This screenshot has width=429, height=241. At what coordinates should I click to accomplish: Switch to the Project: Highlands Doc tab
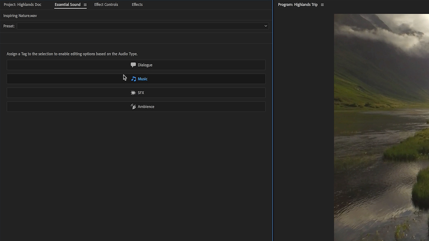click(x=22, y=5)
